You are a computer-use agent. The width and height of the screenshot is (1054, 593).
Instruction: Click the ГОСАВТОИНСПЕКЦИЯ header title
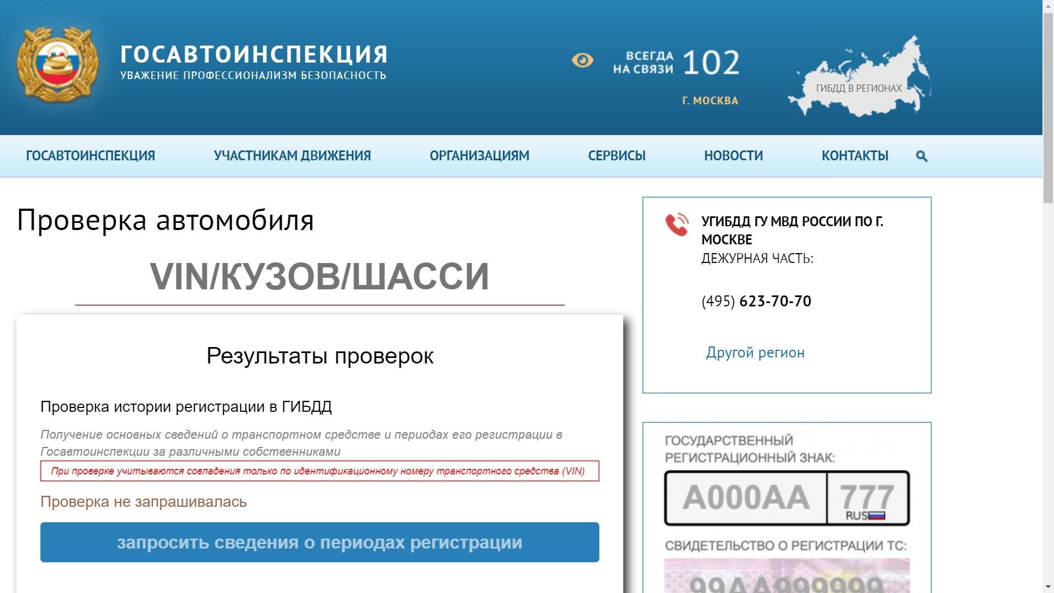point(254,54)
